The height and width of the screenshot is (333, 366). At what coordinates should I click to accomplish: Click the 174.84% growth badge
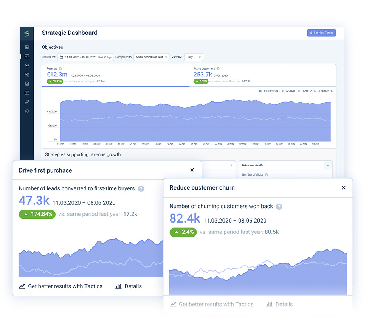pyautogui.click(x=37, y=214)
